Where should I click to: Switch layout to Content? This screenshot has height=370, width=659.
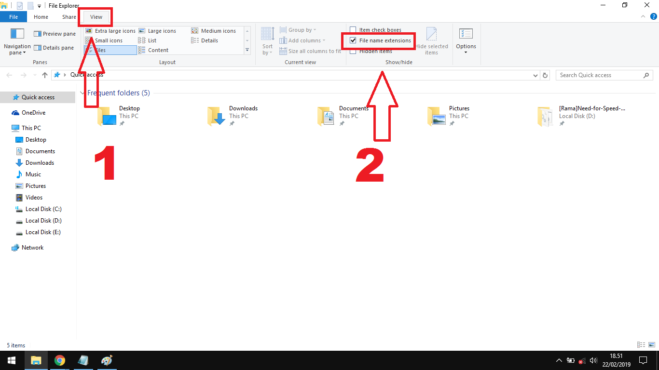153,50
